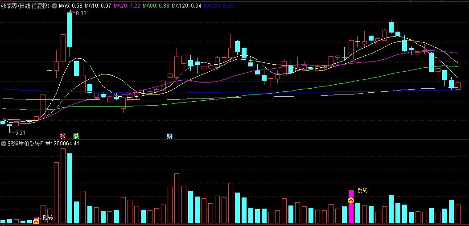The height and width of the screenshot is (226, 469).
Task: Select the 双维量价反转F indicator name
Action: pyautogui.click(x=25, y=144)
